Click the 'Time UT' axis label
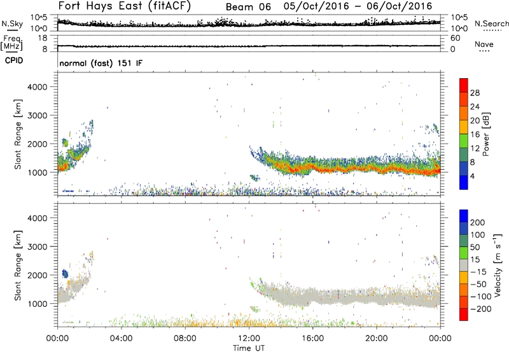The image size is (509, 352). (249, 348)
